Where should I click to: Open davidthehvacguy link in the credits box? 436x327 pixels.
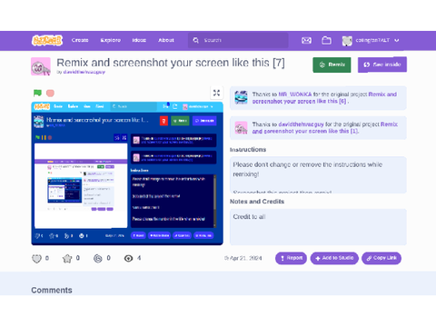coord(301,124)
